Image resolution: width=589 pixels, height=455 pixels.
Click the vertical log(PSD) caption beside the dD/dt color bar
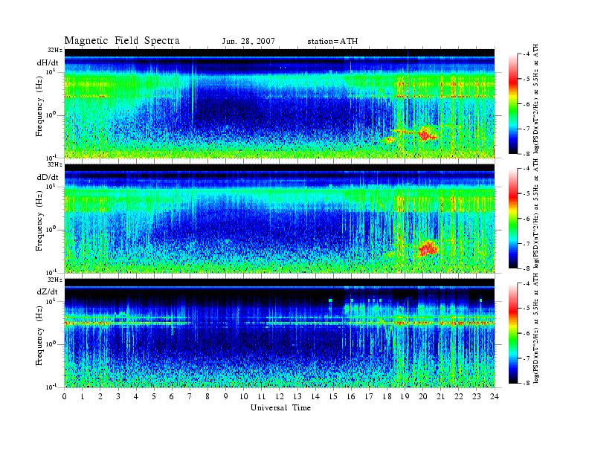pos(536,213)
